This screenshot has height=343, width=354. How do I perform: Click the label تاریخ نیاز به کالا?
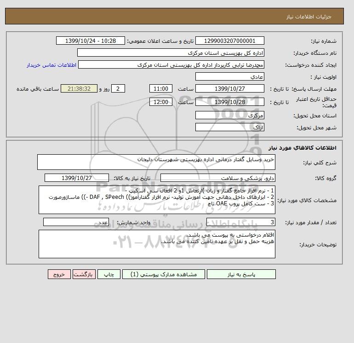coord(132,178)
